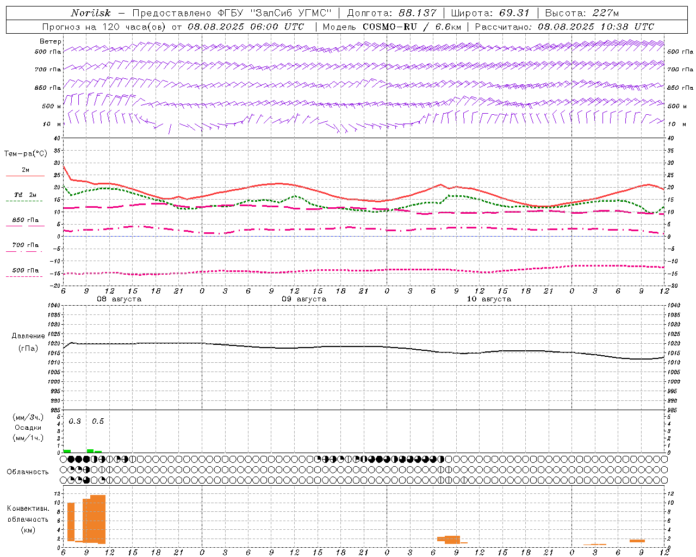Select the 0.5 precipitation amount value

coord(97,422)
